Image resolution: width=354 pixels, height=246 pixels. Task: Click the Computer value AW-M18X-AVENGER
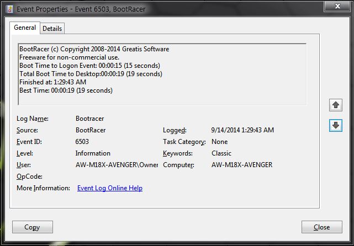[242, 165]
